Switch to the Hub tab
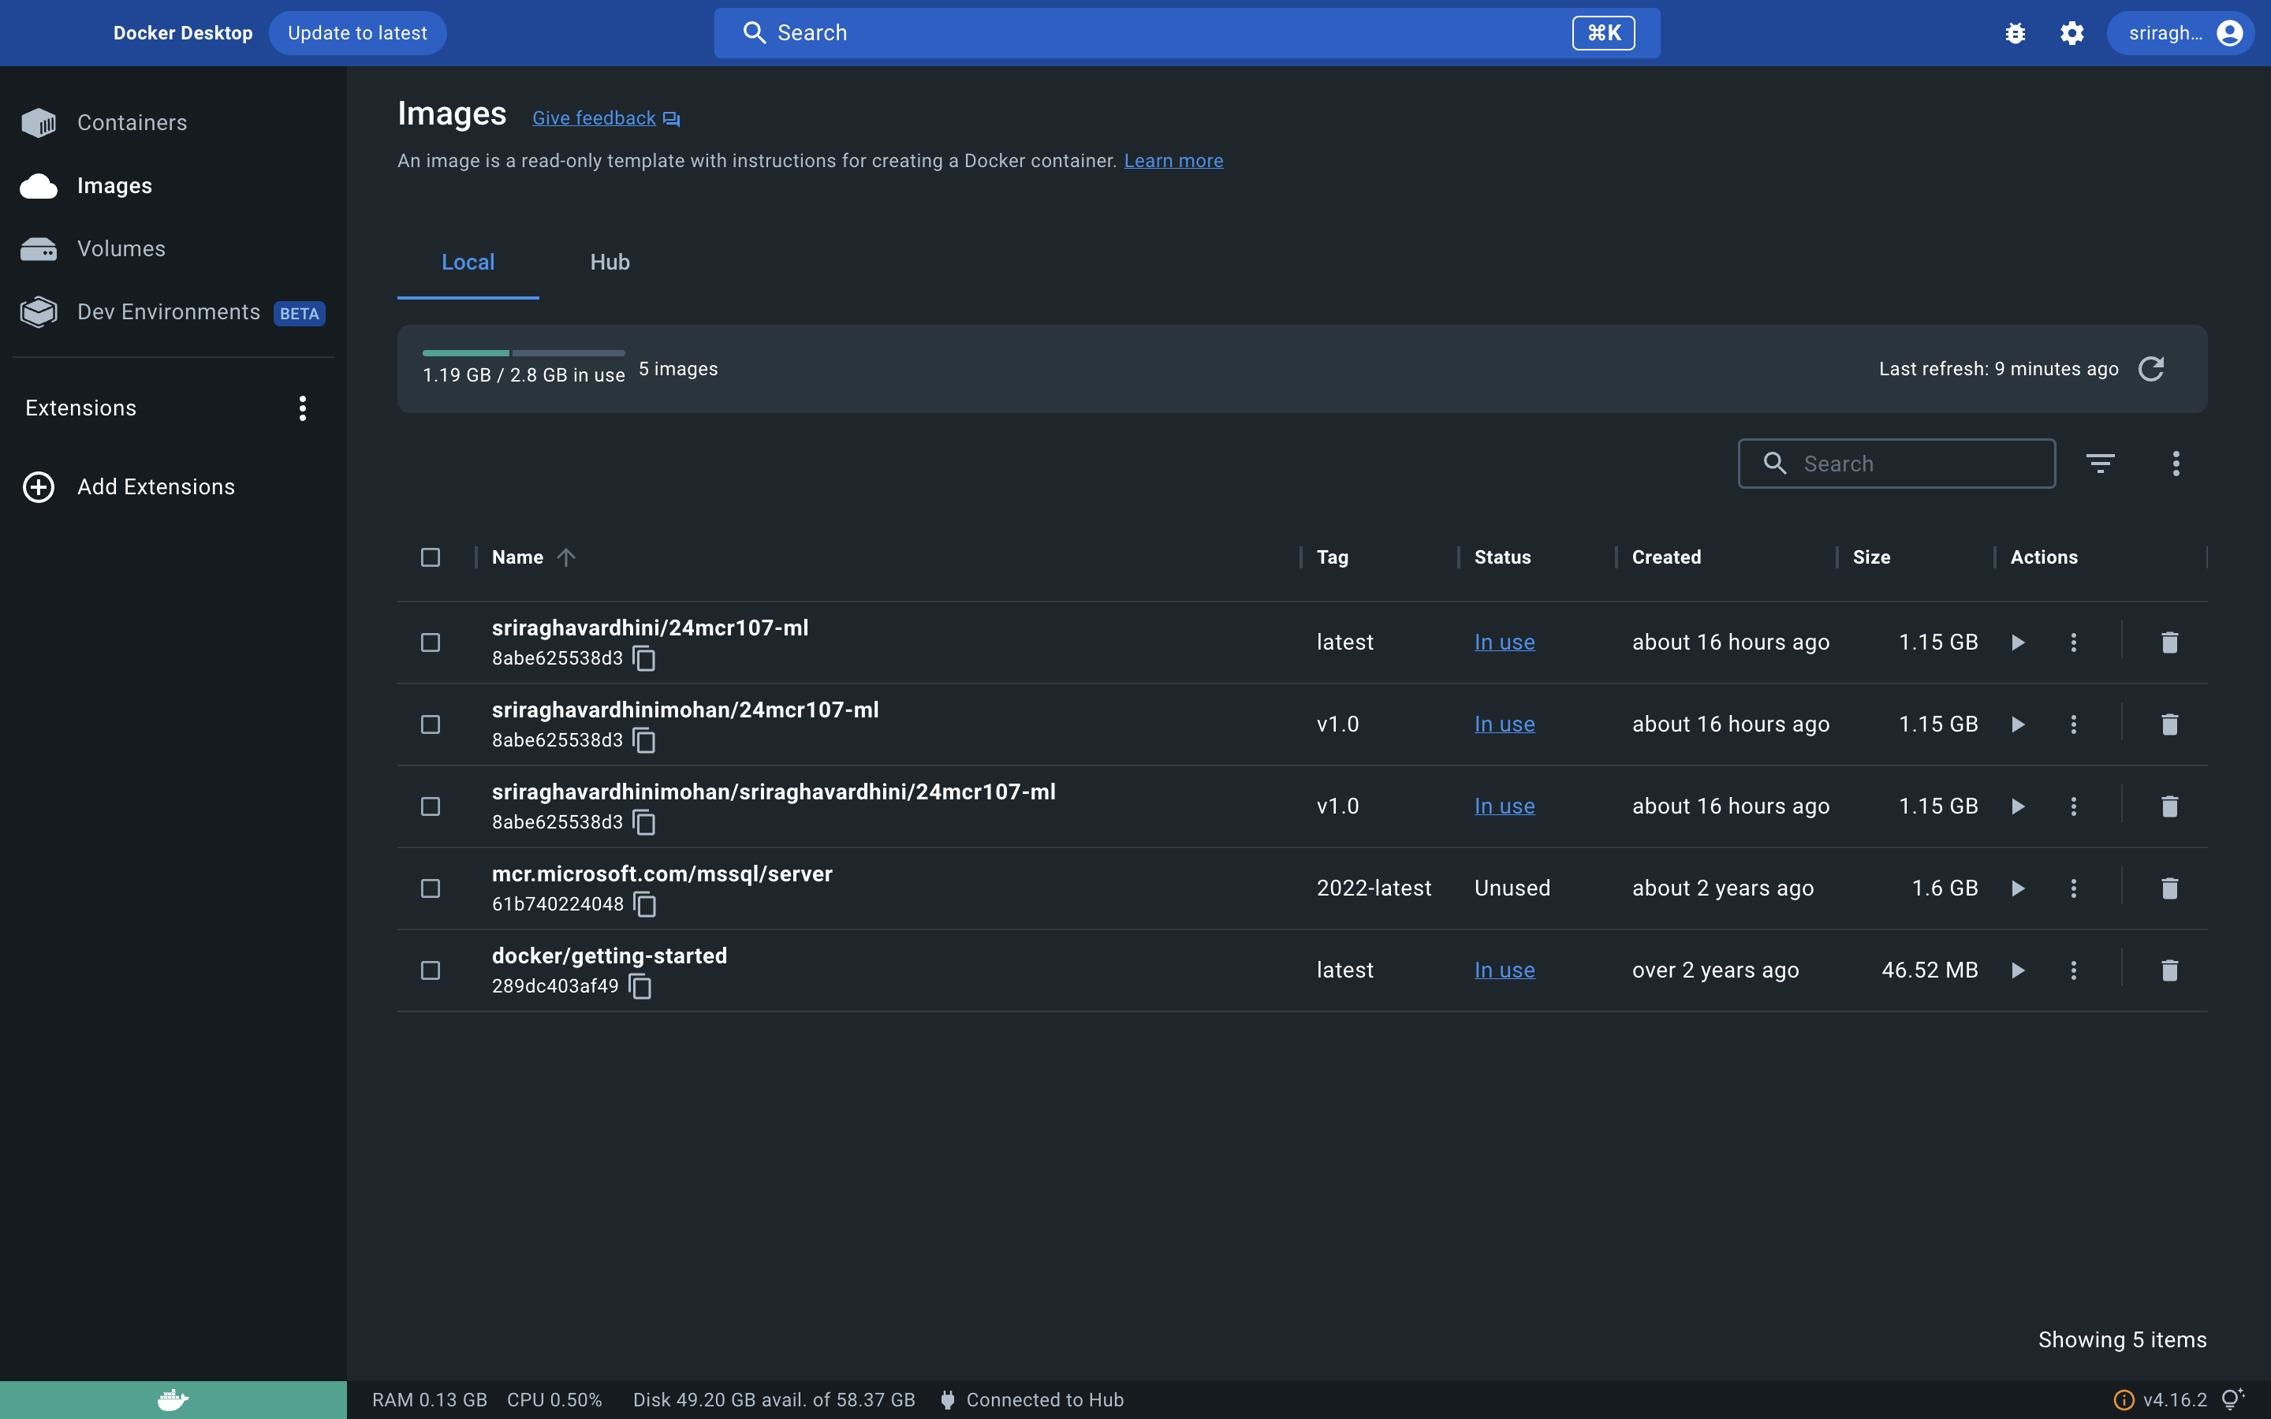This screenshot has width=2271, height=1419. [x=610, y=262]
